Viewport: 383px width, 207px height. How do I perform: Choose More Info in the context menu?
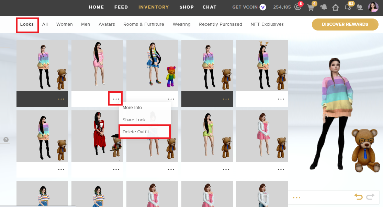click(132, 107)
